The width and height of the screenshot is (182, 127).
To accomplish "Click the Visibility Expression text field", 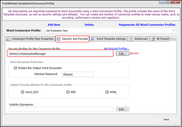I will (x=61, y=109).
